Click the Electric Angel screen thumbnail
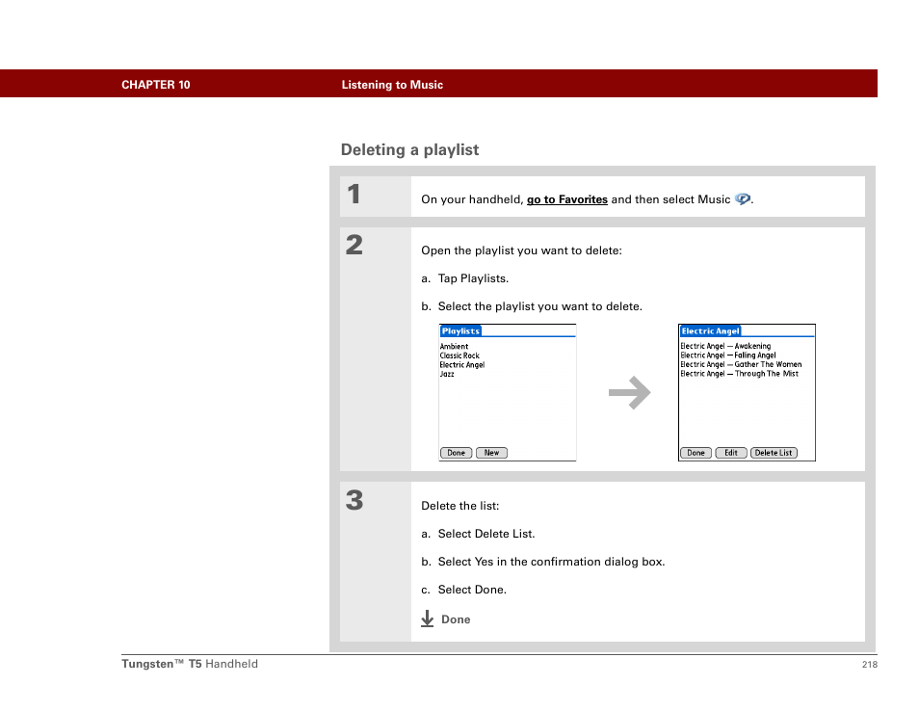The width and height of the screenshot is (919, 711). coord(747,393)
